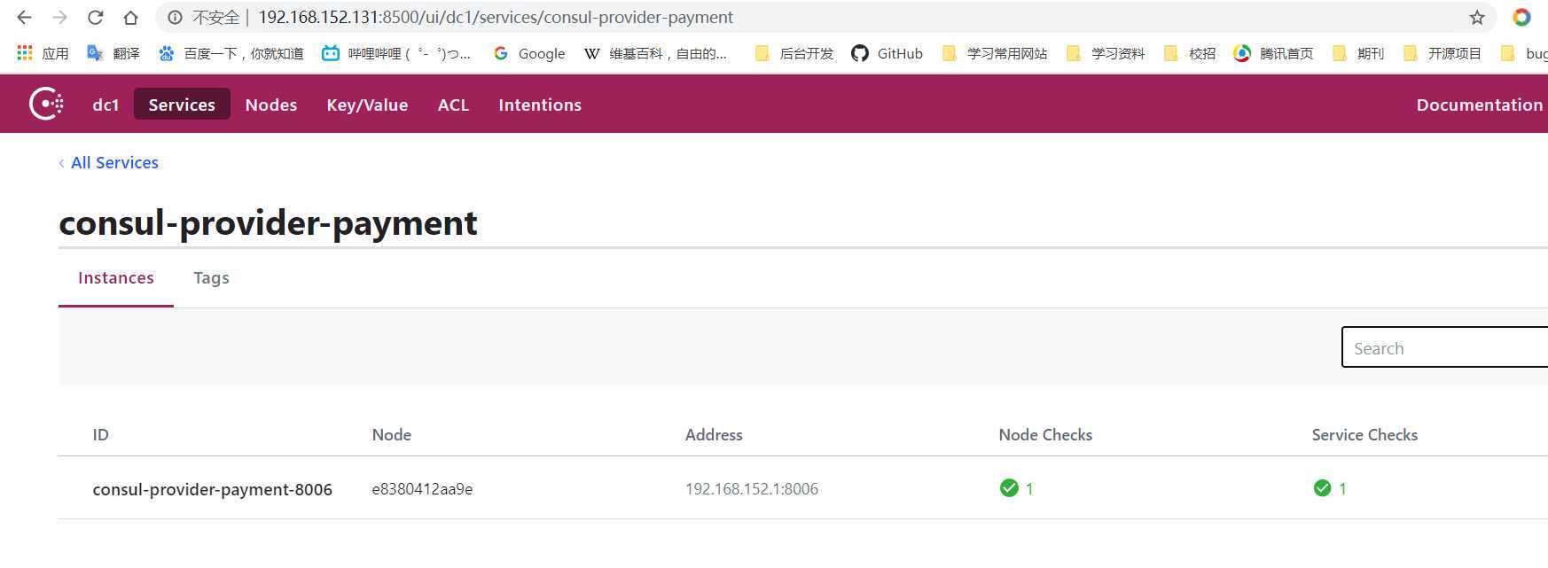
Task: Click the green Service Checks checkmark
Action: coord(1322,487)
